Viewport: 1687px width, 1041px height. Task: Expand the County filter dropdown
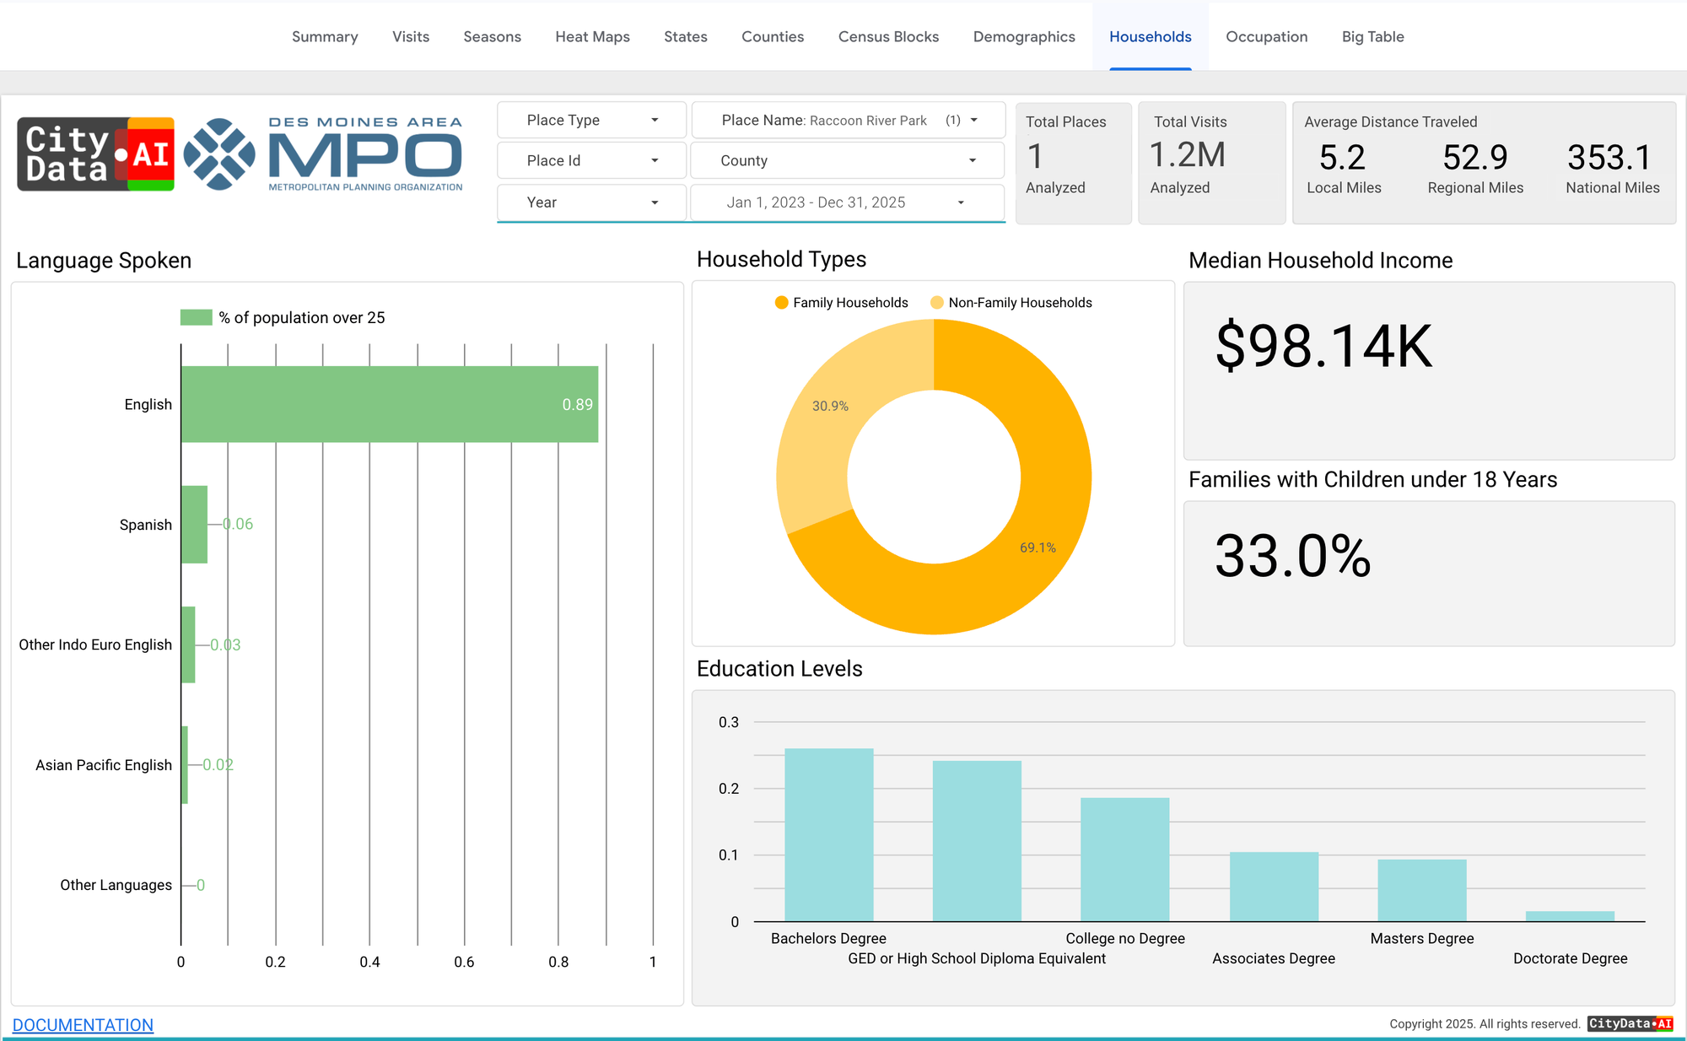tap(847, 161)
